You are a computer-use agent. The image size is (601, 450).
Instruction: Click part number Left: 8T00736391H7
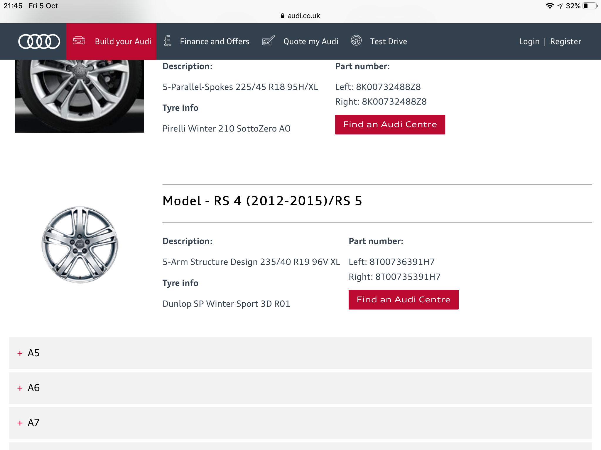coord(391,262)
